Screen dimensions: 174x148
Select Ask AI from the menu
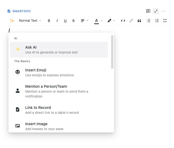(x=59, y=50)
